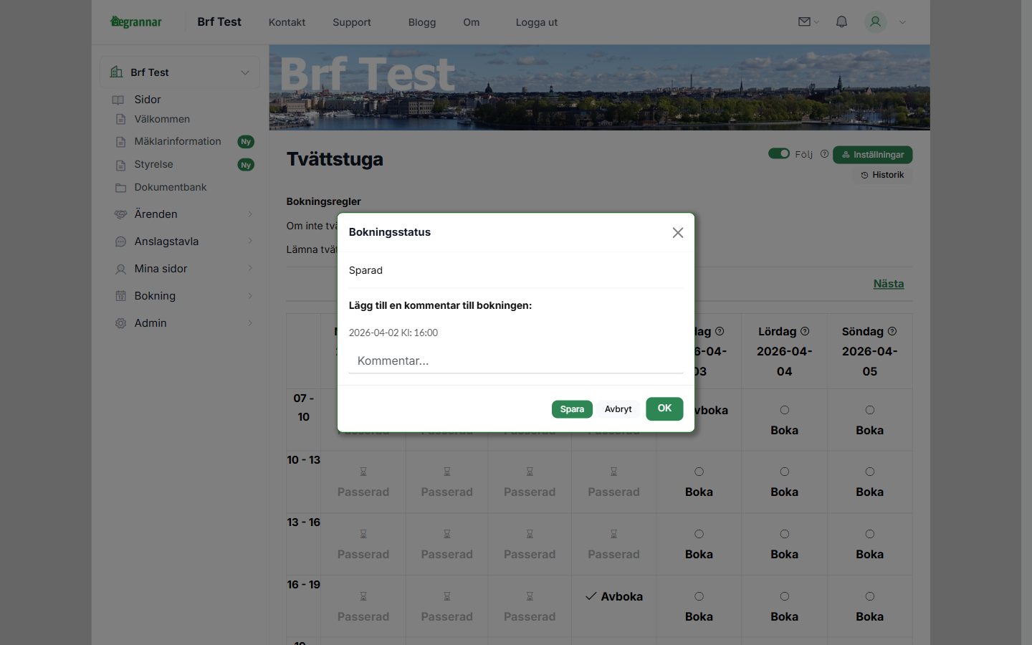Click the Anslagstavla chat icon

coord(120,242)
